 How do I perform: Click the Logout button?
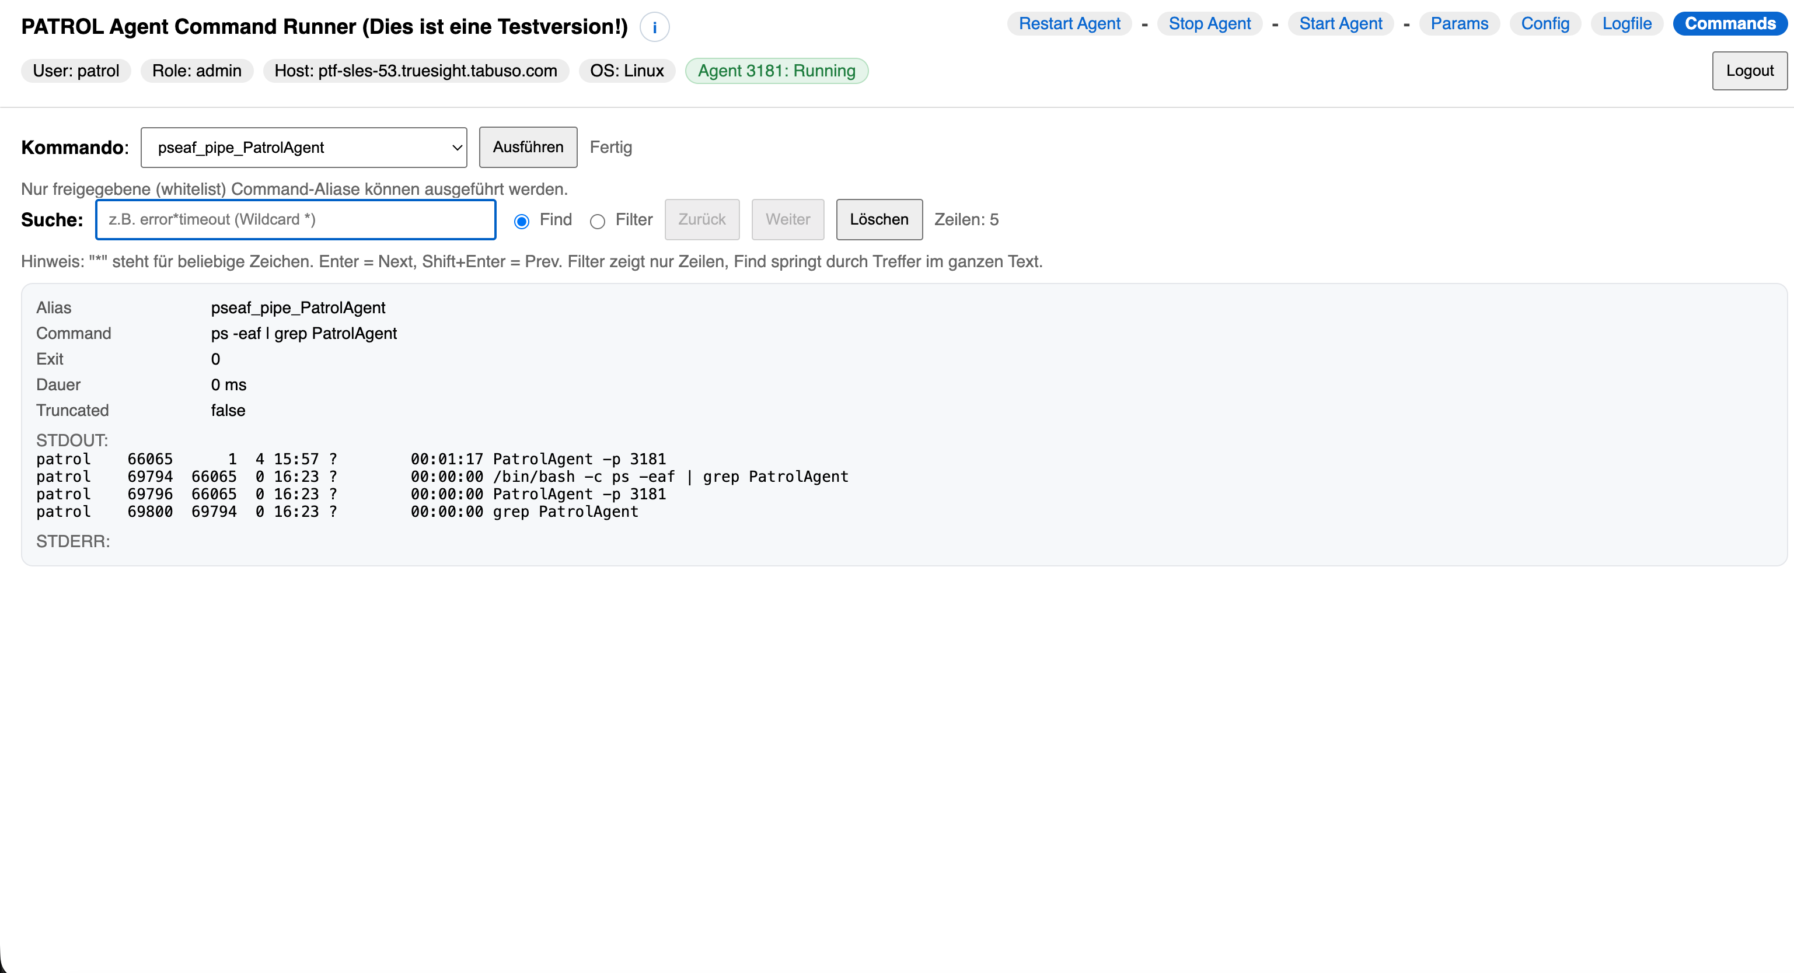[1750, 71]
